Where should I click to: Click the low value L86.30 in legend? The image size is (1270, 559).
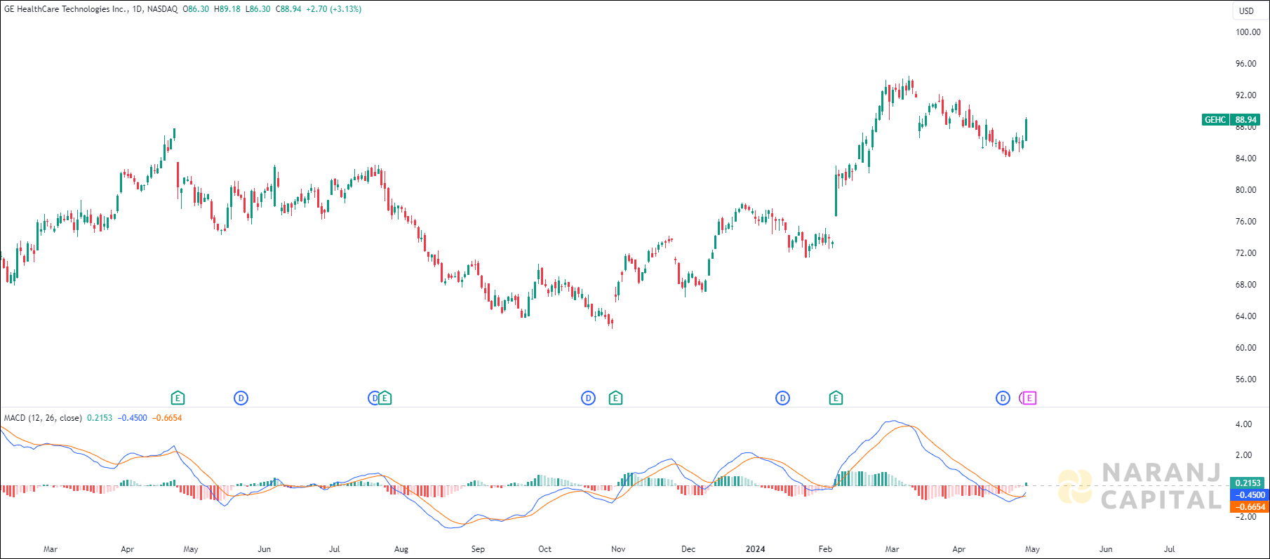coord(258,9)
